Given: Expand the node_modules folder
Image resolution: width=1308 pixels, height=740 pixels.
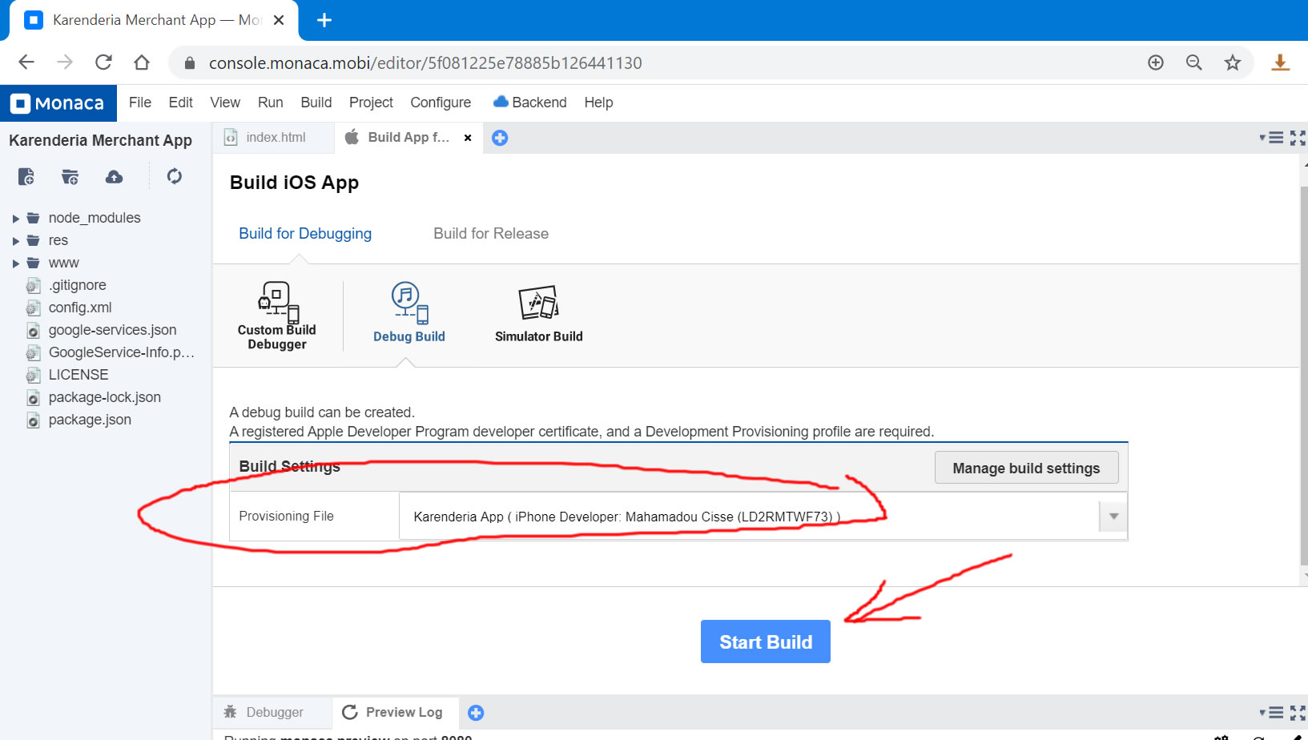Looking at the screenshot, I should 15,219.
